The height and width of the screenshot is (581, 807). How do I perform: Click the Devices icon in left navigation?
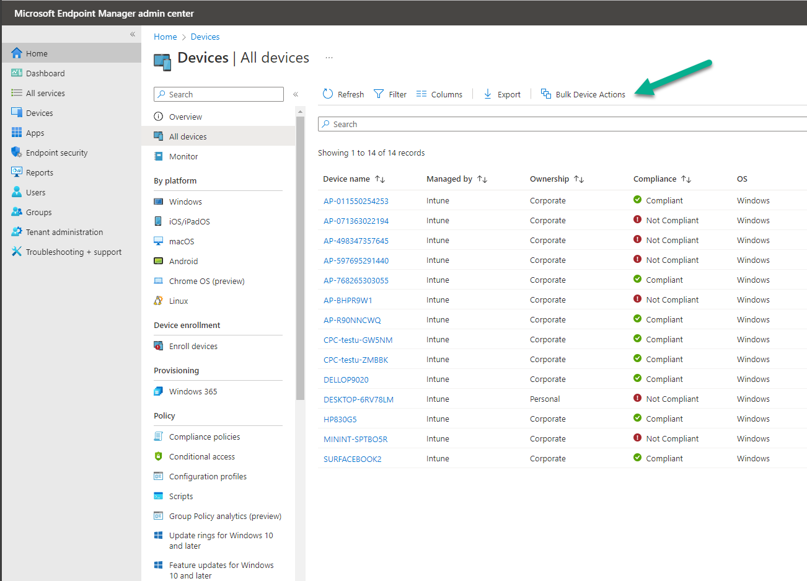tap(17, 113)
